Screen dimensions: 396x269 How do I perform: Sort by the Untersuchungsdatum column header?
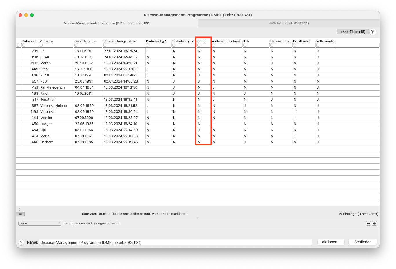[120, 41]
